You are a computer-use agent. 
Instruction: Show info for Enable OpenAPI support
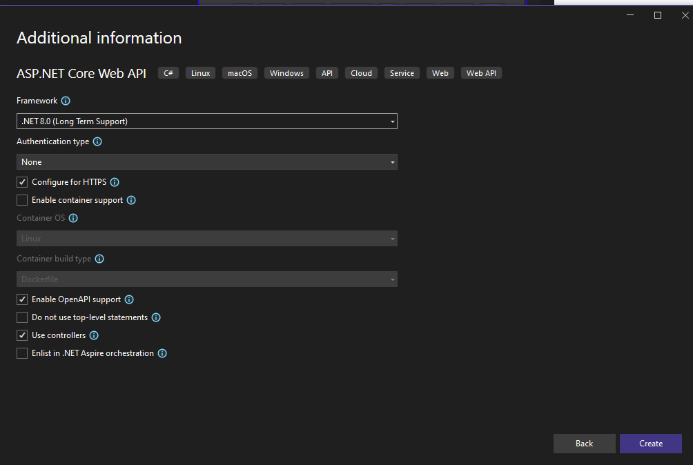[x=129, y=299]
